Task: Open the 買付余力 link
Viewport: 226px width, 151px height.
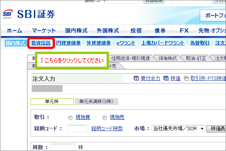Action: (150, 78)
